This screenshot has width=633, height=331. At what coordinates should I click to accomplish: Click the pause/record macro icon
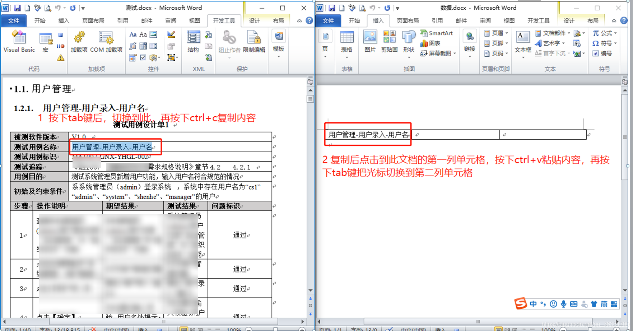61,46
